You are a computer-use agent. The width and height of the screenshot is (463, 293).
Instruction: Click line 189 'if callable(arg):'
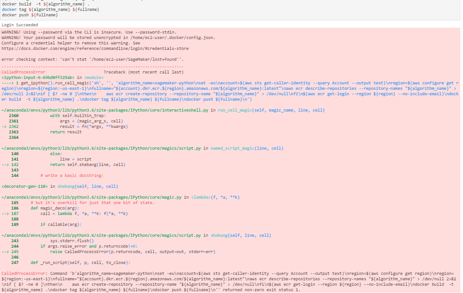(61, 225)
